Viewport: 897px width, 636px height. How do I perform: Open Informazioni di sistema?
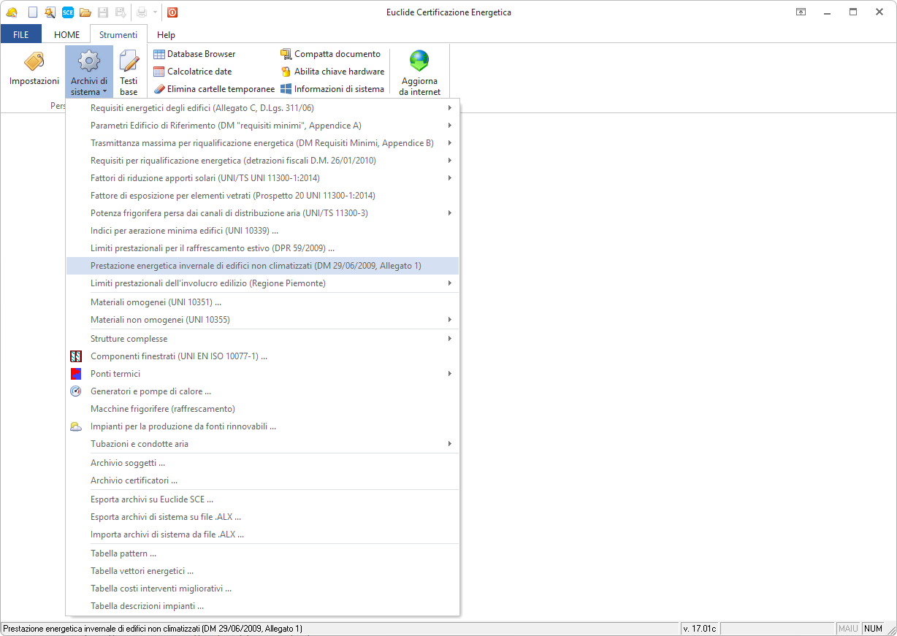click(332, 89)
